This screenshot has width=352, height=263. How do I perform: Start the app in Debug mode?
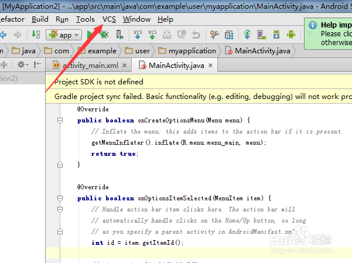click(105, 35)
